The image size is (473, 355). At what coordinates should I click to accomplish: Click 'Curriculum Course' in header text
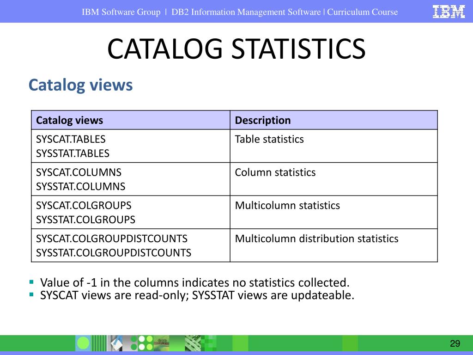(362, 12)
